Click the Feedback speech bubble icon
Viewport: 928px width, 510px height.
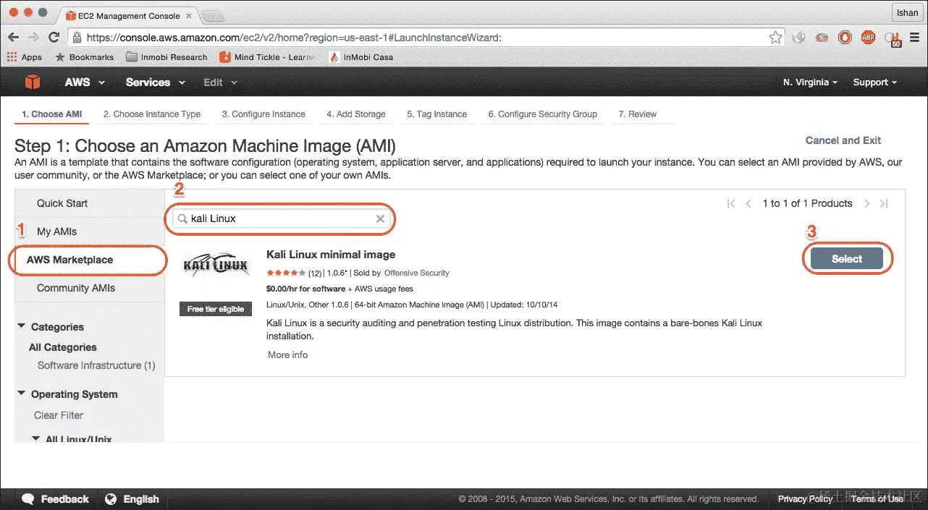coord(28,499)
